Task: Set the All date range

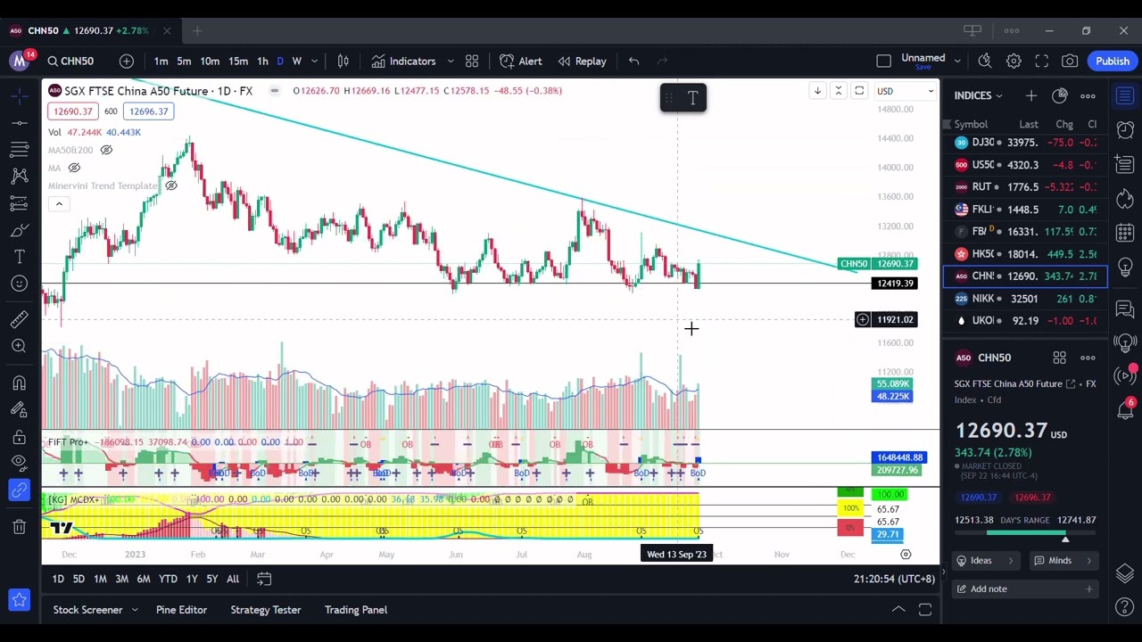Action: click(233, 580)
